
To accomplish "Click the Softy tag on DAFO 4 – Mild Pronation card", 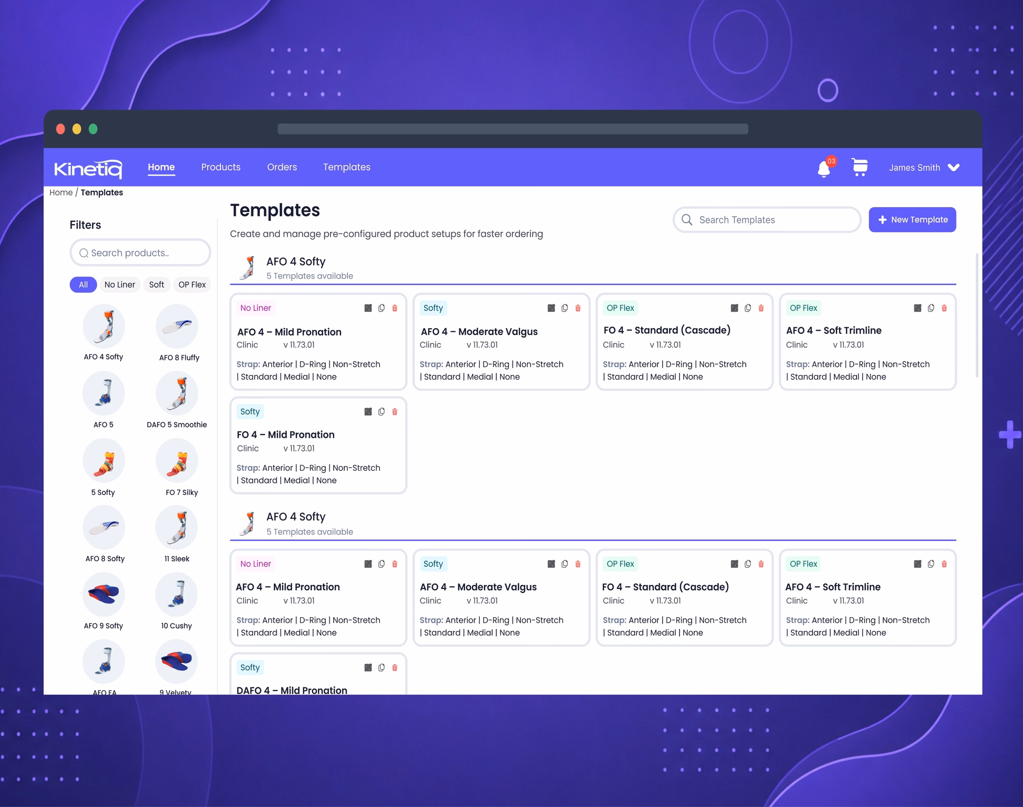I will tap(250, 667).
